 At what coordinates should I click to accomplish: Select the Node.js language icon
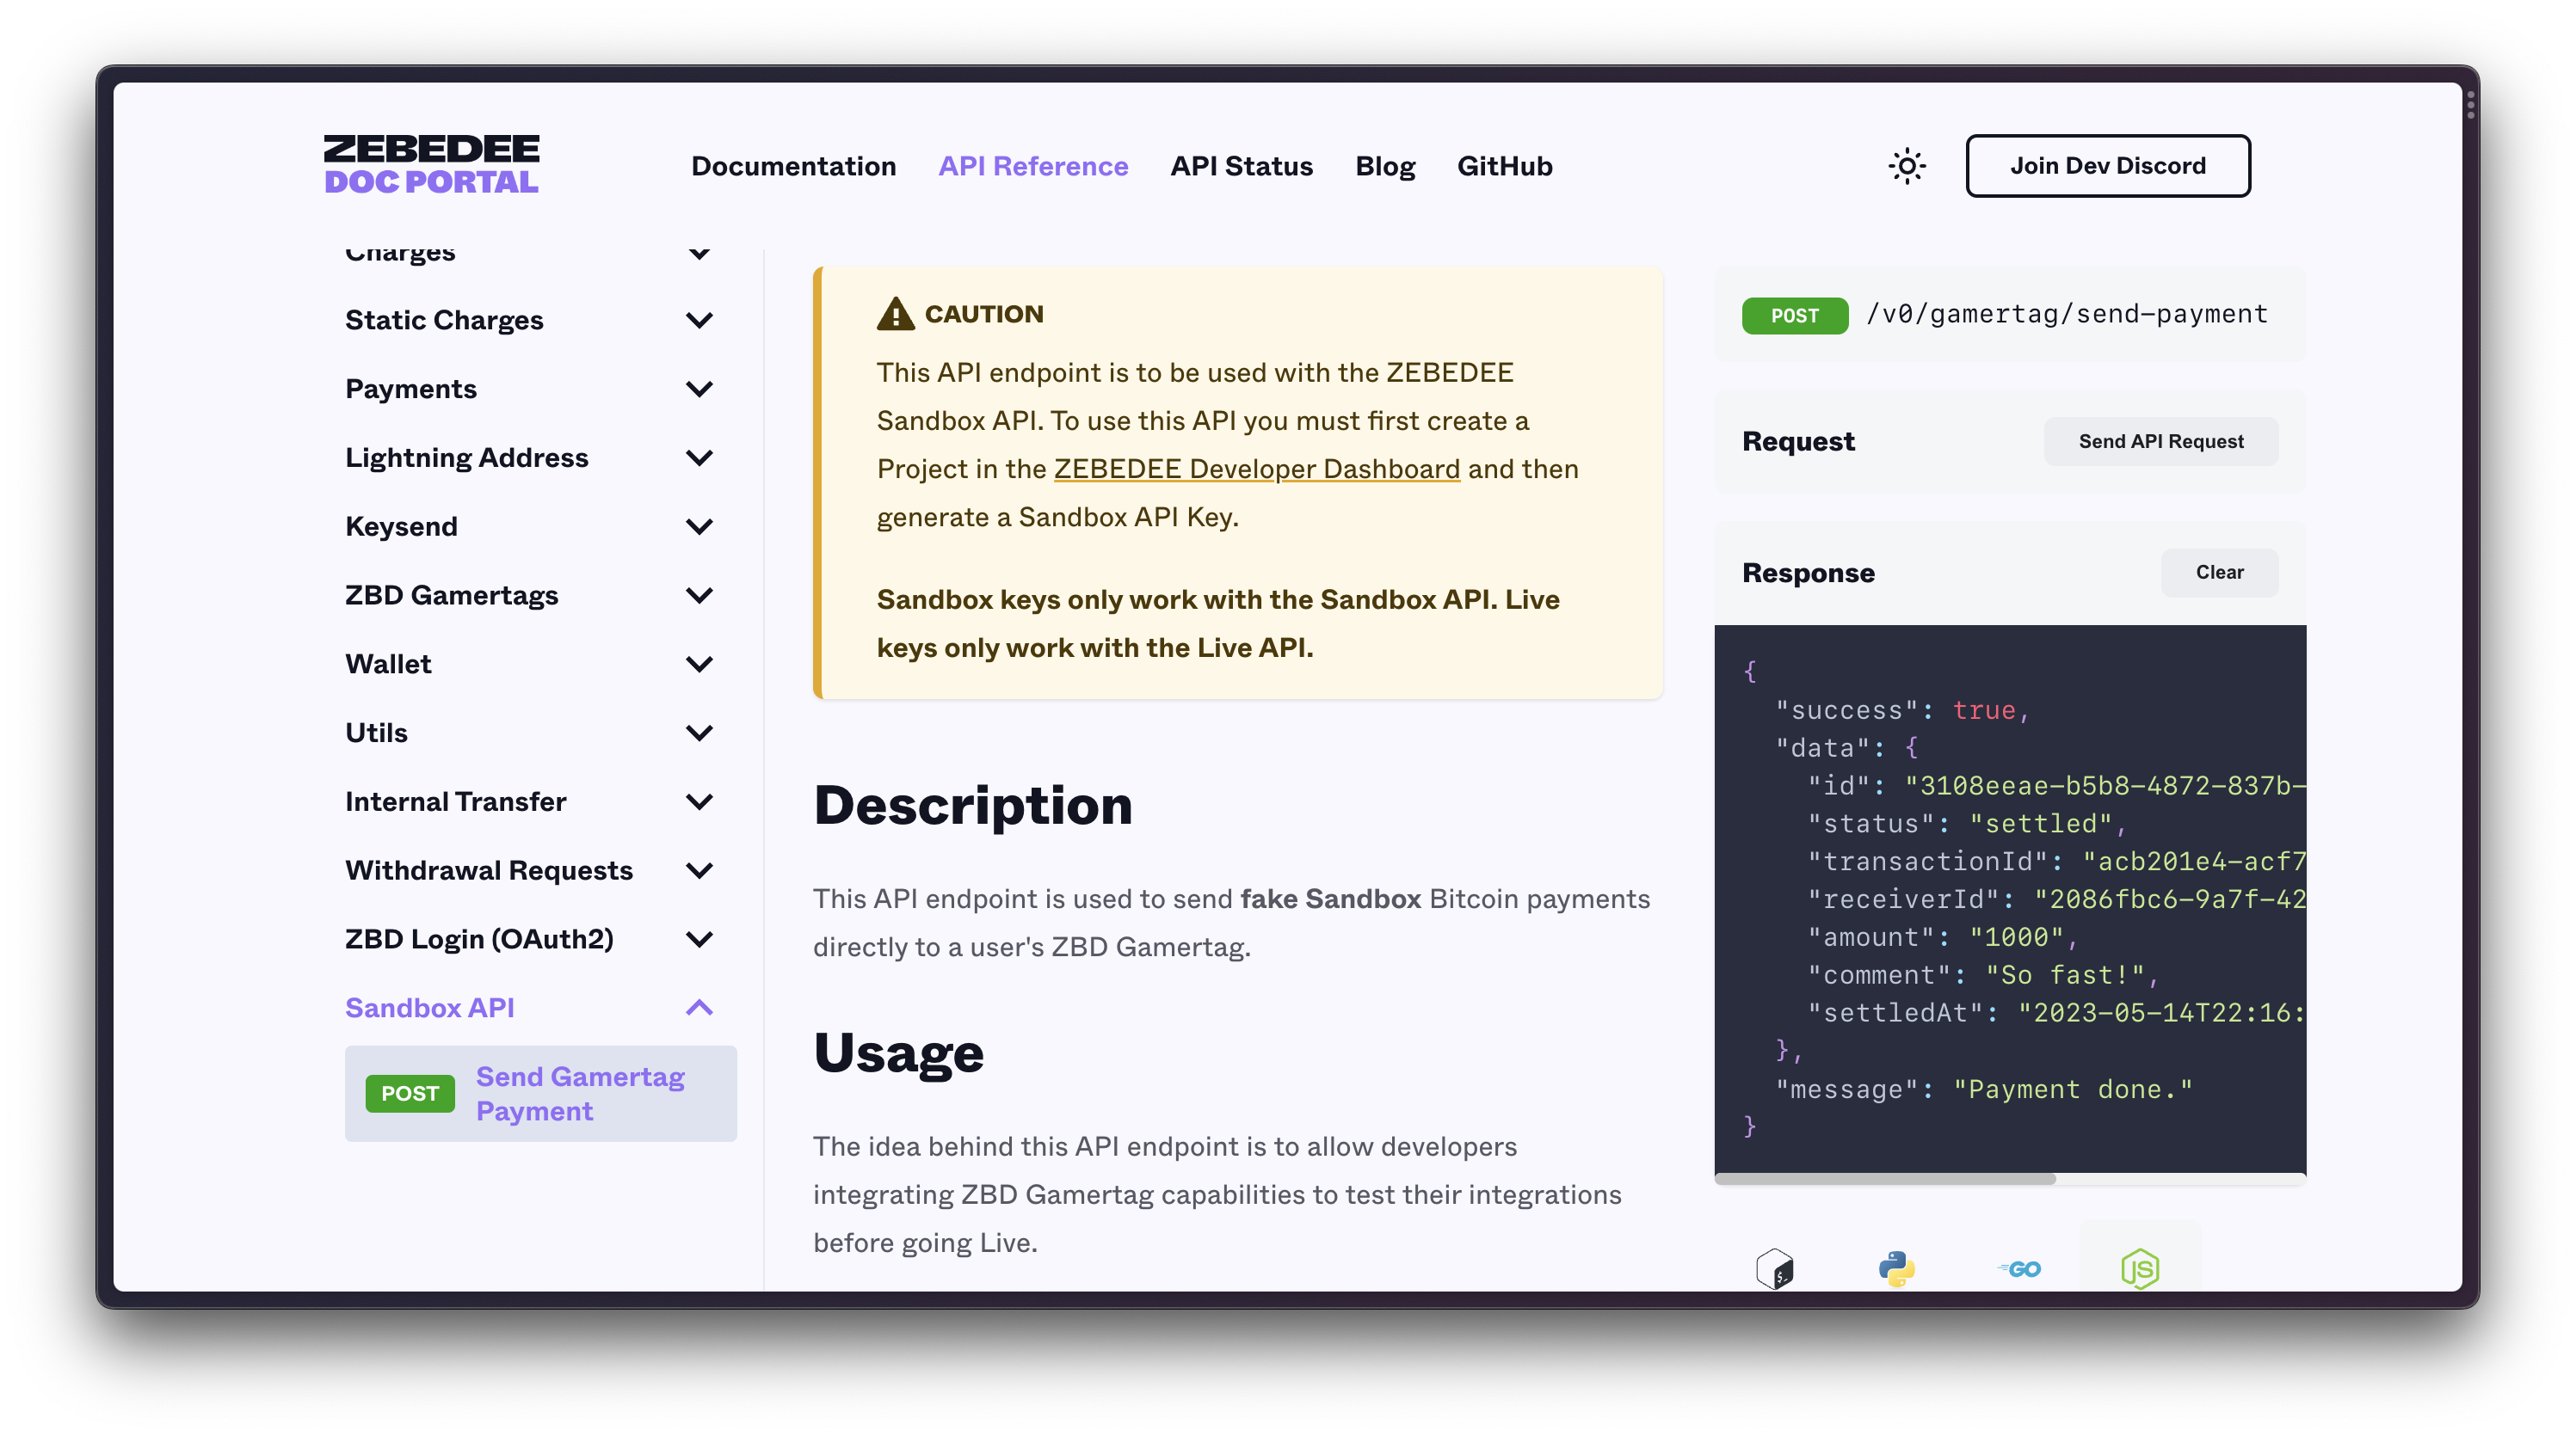coord(2139,1269)
